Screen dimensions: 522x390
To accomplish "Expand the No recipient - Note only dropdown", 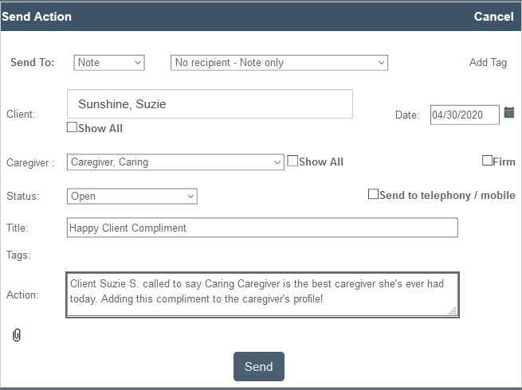I will point(279,63).
